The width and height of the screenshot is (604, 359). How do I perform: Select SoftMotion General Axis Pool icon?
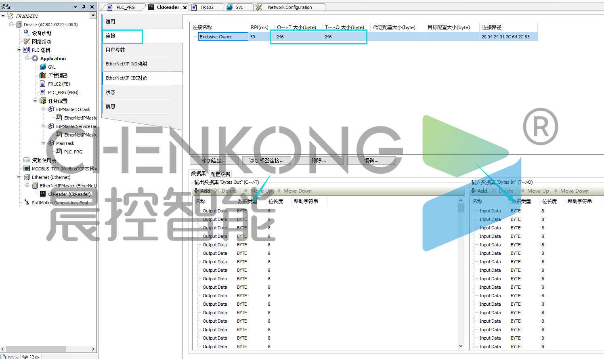[27, 202]
